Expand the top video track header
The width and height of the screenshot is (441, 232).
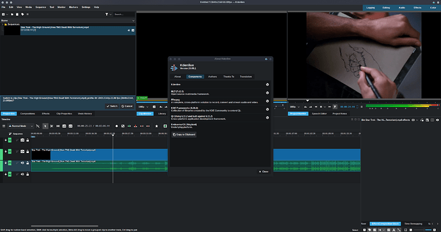(6, 140)
